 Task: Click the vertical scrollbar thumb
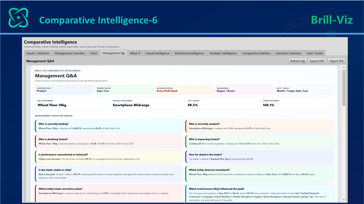344,88
